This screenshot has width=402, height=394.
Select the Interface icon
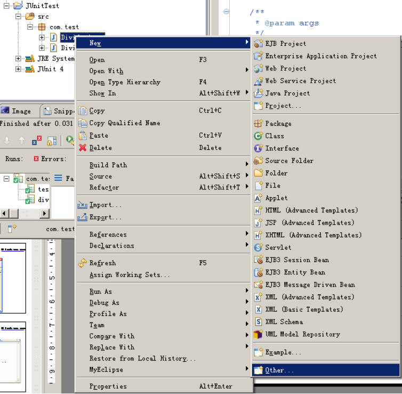coord(258,148)
